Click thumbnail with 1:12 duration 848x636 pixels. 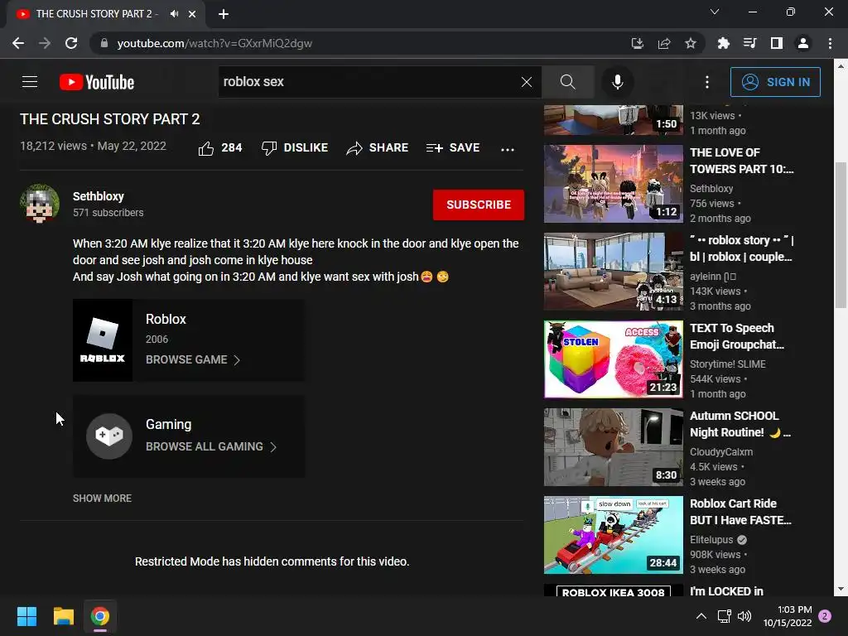pyautogui.click(x=614, y=184)
